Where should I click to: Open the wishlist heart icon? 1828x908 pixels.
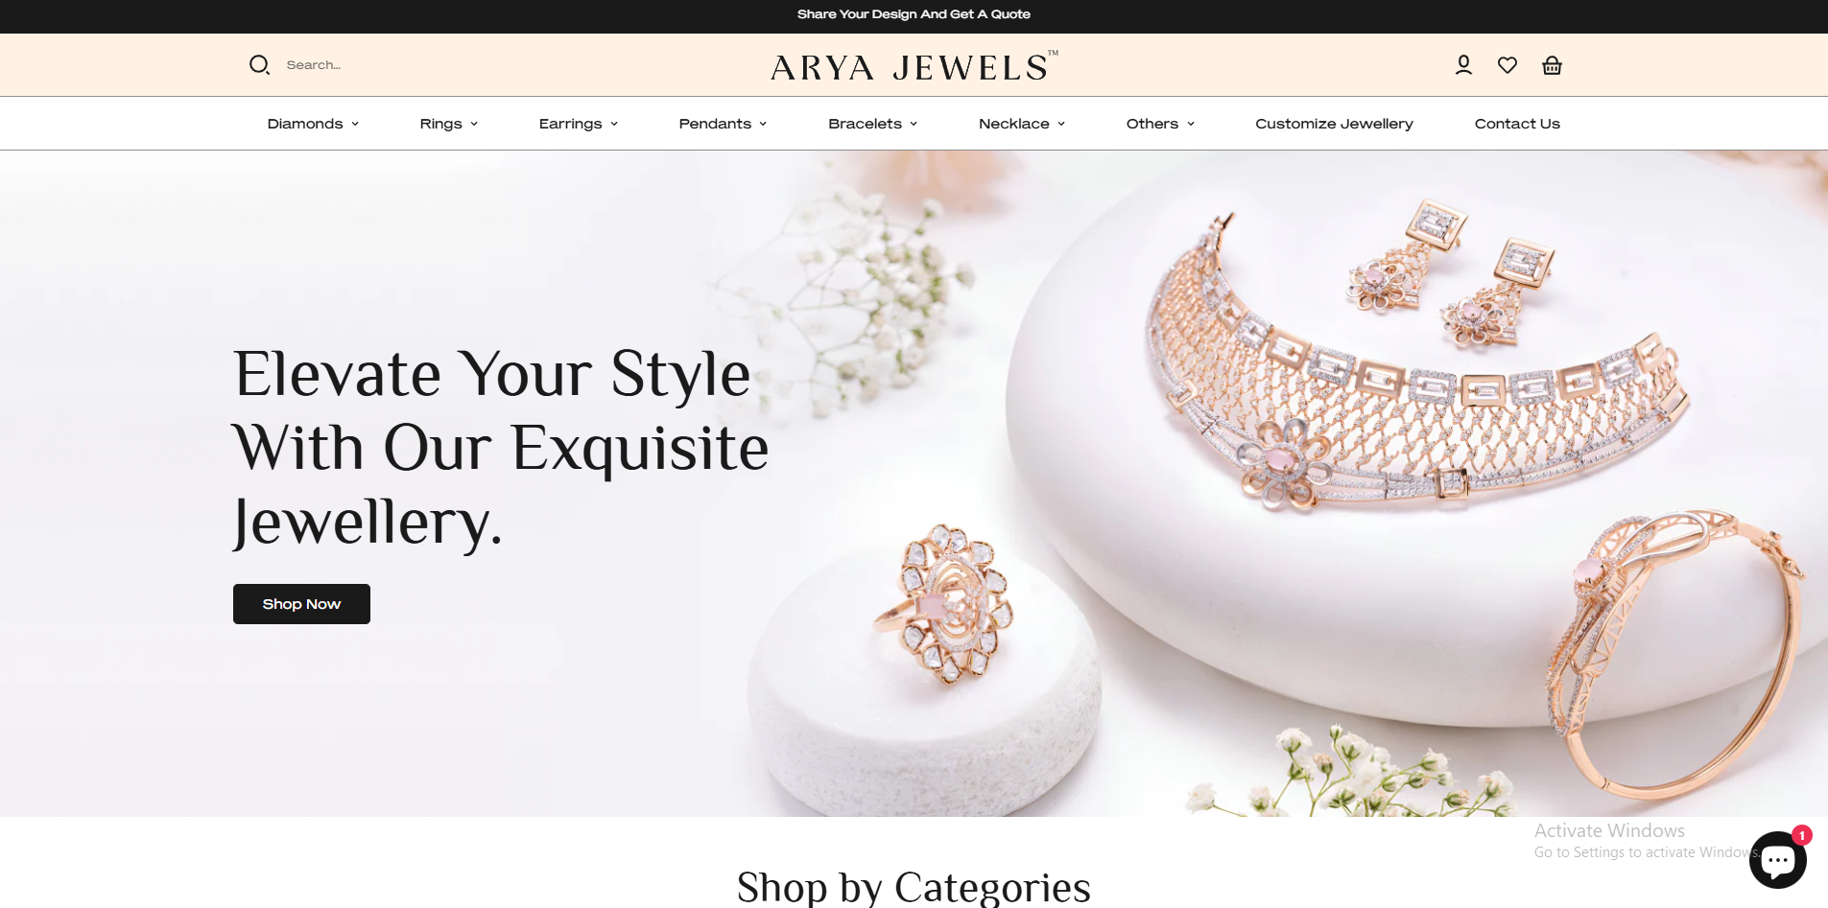coord(1508,65)
